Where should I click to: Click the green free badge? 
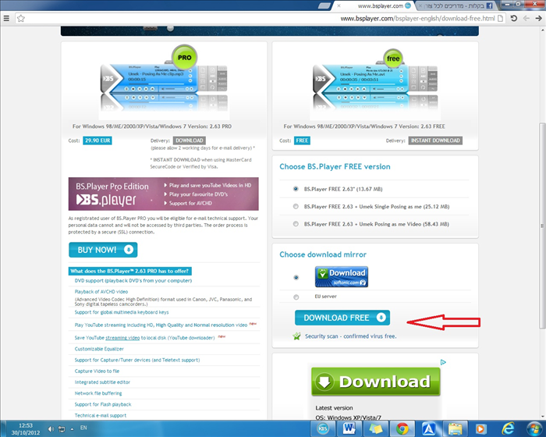(393, 59)
